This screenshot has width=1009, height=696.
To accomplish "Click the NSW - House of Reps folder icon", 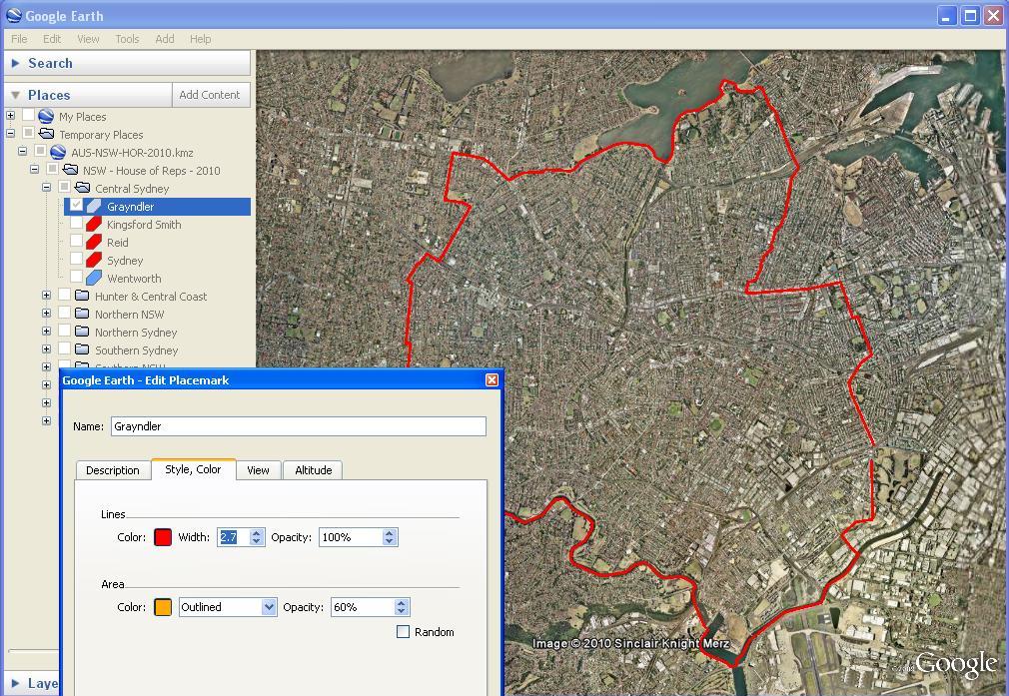I will (70, 170).
